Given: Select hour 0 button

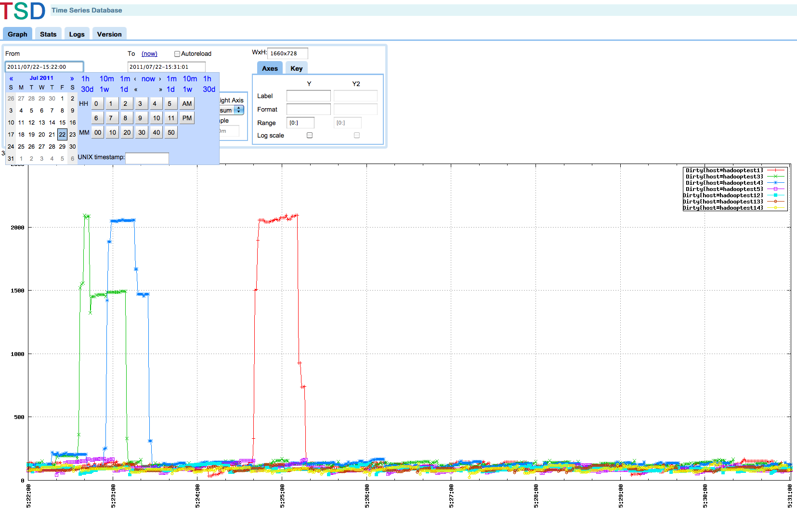Looking at the screenshot, I should click(x=96, y=103).
